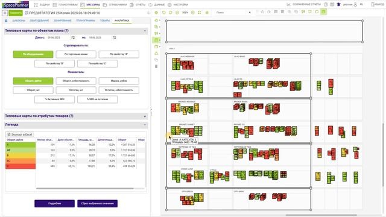Click the zoom out minus icon

click(x=177, y=12)
